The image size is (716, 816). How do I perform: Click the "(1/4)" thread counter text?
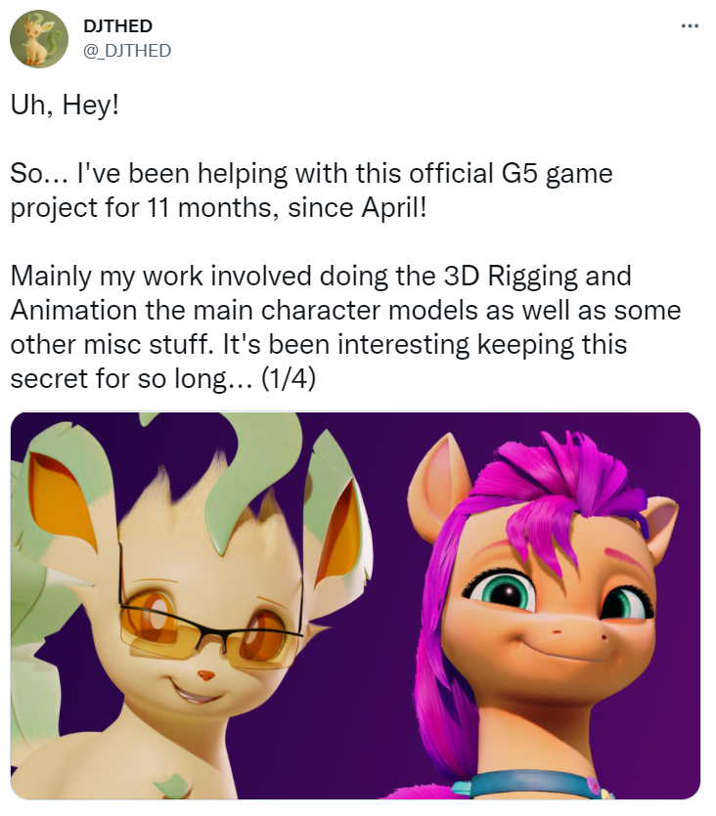click(289, 378)
